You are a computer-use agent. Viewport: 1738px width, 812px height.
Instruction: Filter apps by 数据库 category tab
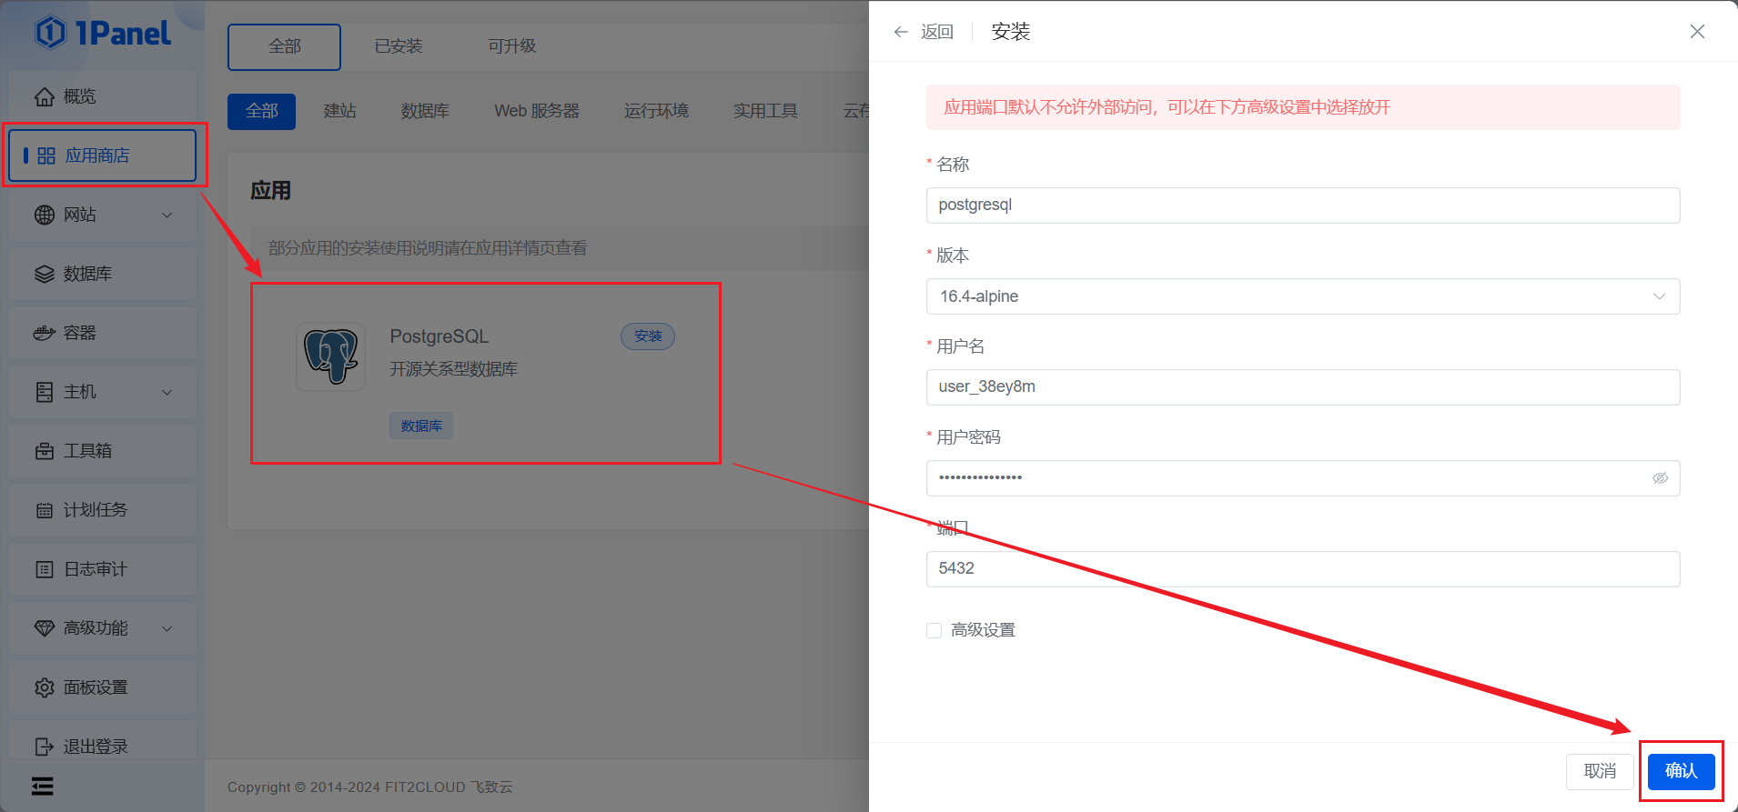[x=425, y=111]
